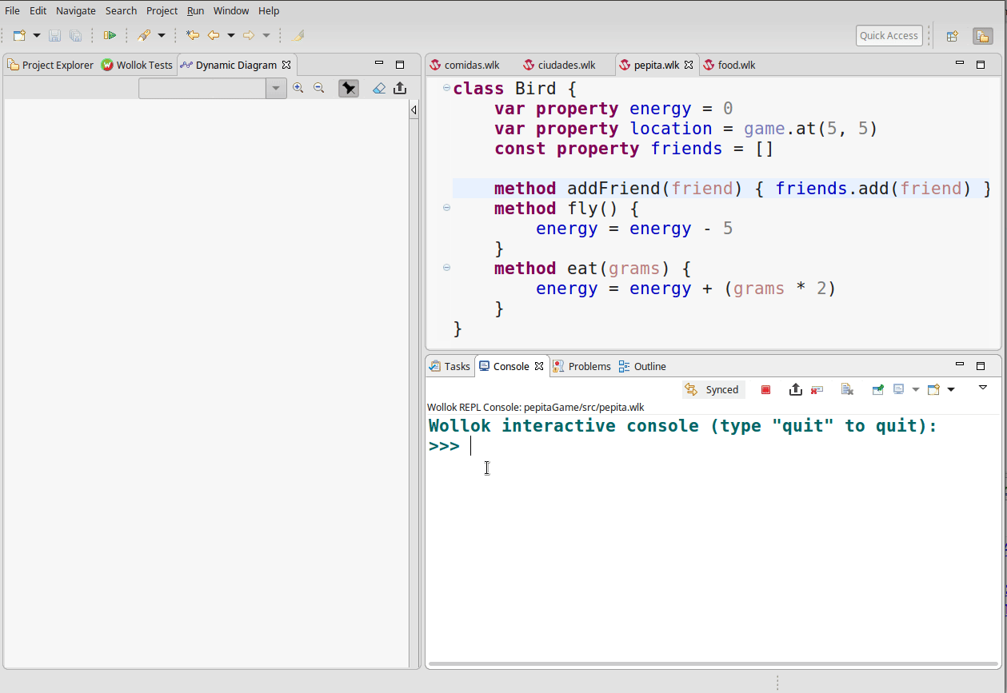The height and width of the screenshot is (693, 1007).
Task: Switch to Wollok Tests tab
Action: tap(137, 65)
